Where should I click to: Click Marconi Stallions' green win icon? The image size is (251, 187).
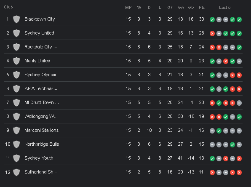click(x=219, y=131)
